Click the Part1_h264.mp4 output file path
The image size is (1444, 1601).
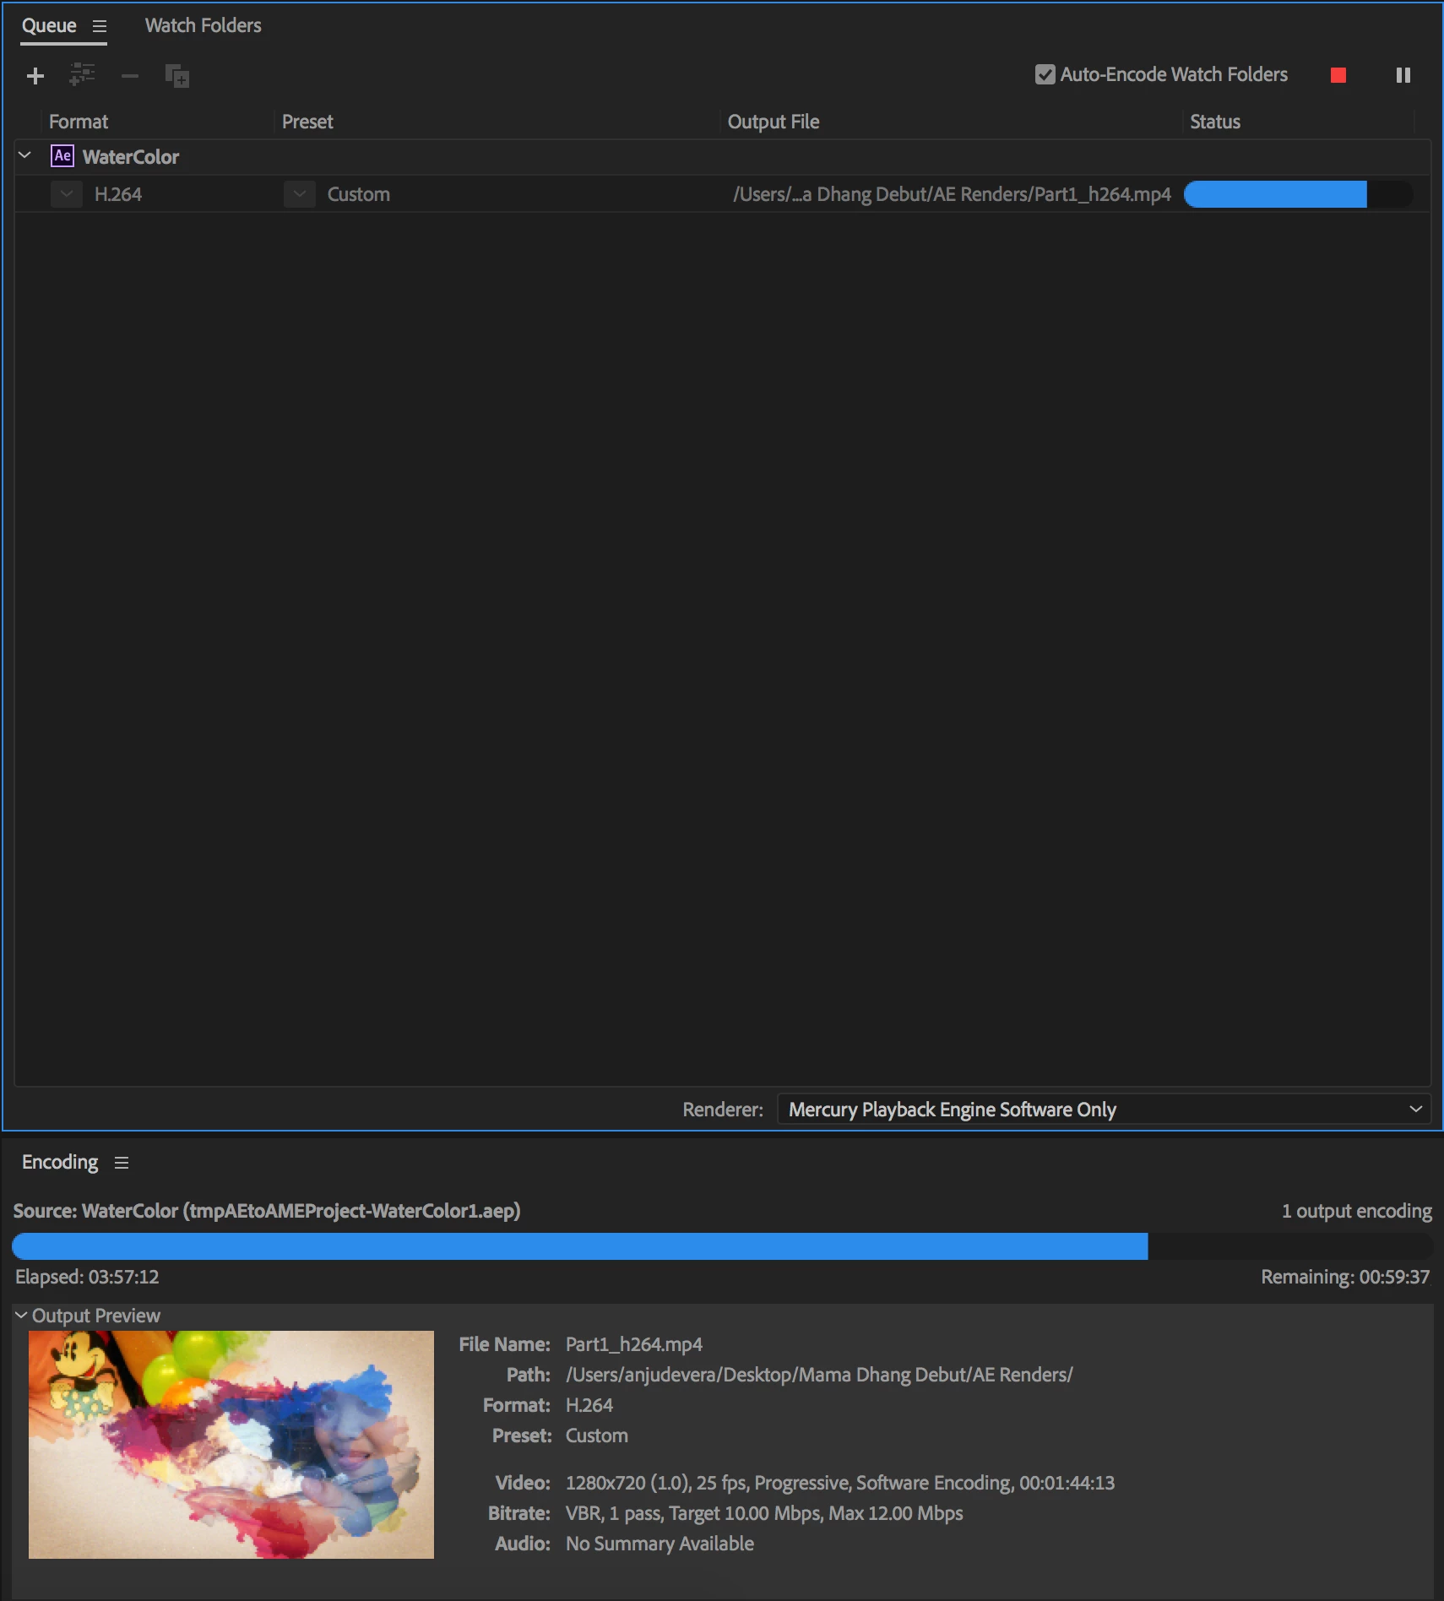pyautogui.click(x=953, y=194)
